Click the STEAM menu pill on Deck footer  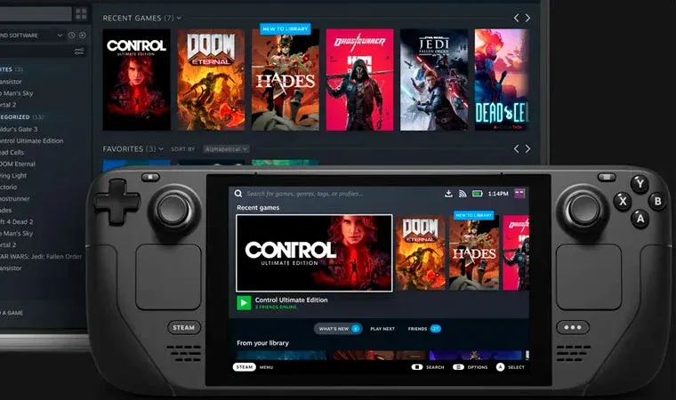click(x=245, y=367)
